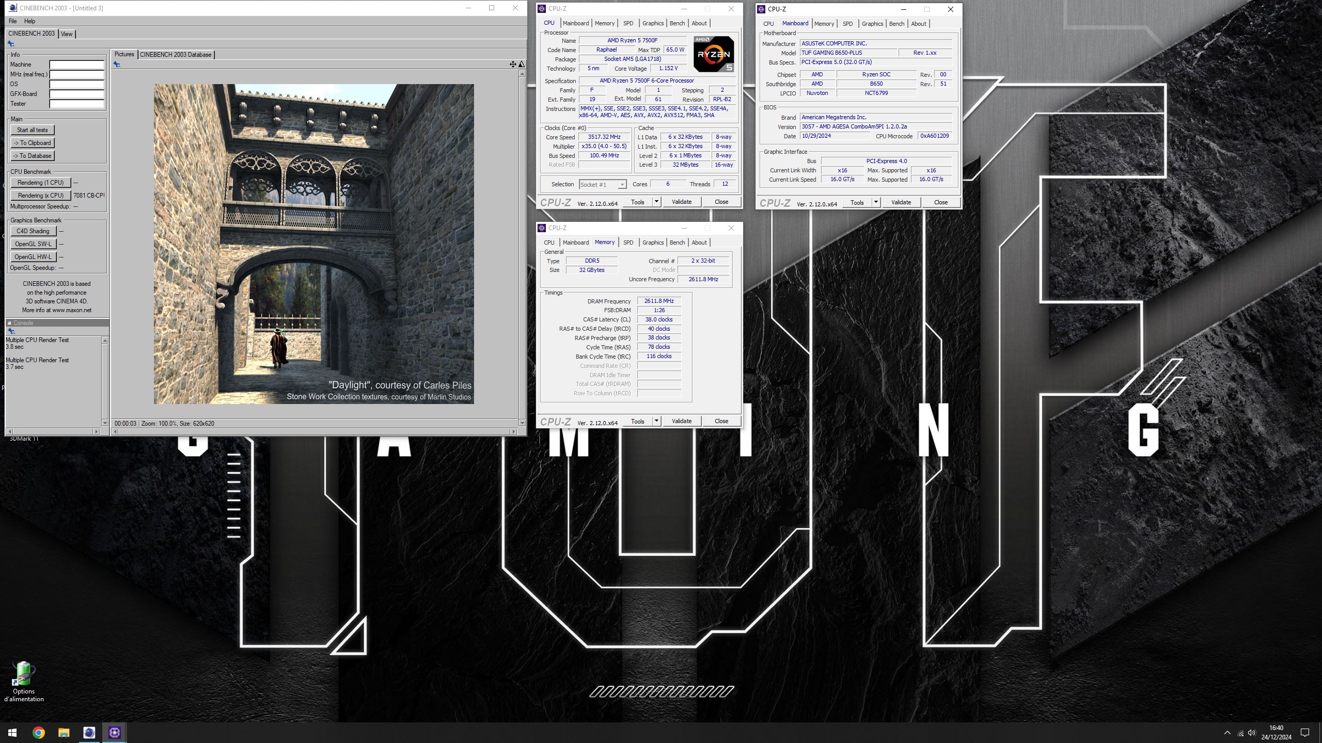
Task: Click into the GFX-Board input field
Action: coord(77,94)
